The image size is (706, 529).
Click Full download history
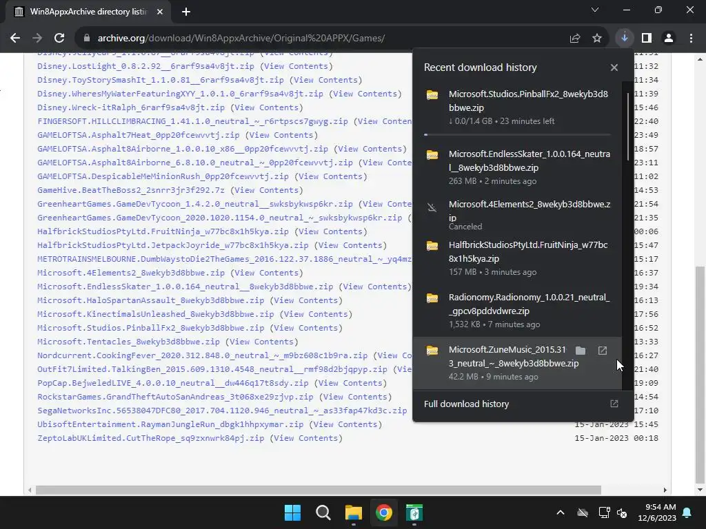467,404
